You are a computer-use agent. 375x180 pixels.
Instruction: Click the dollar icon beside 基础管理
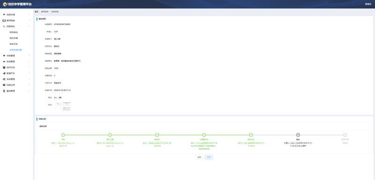point(4,91)
